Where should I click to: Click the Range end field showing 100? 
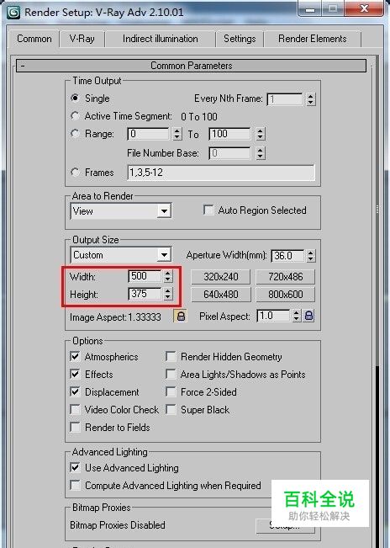point(229,134)
